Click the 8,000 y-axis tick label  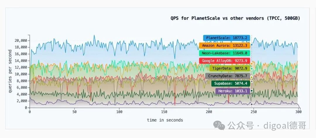(22, 81)
